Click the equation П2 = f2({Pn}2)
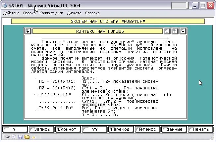The height and width of the screenshot is (142, 216). pyautogui.click(x=57, y=88)
